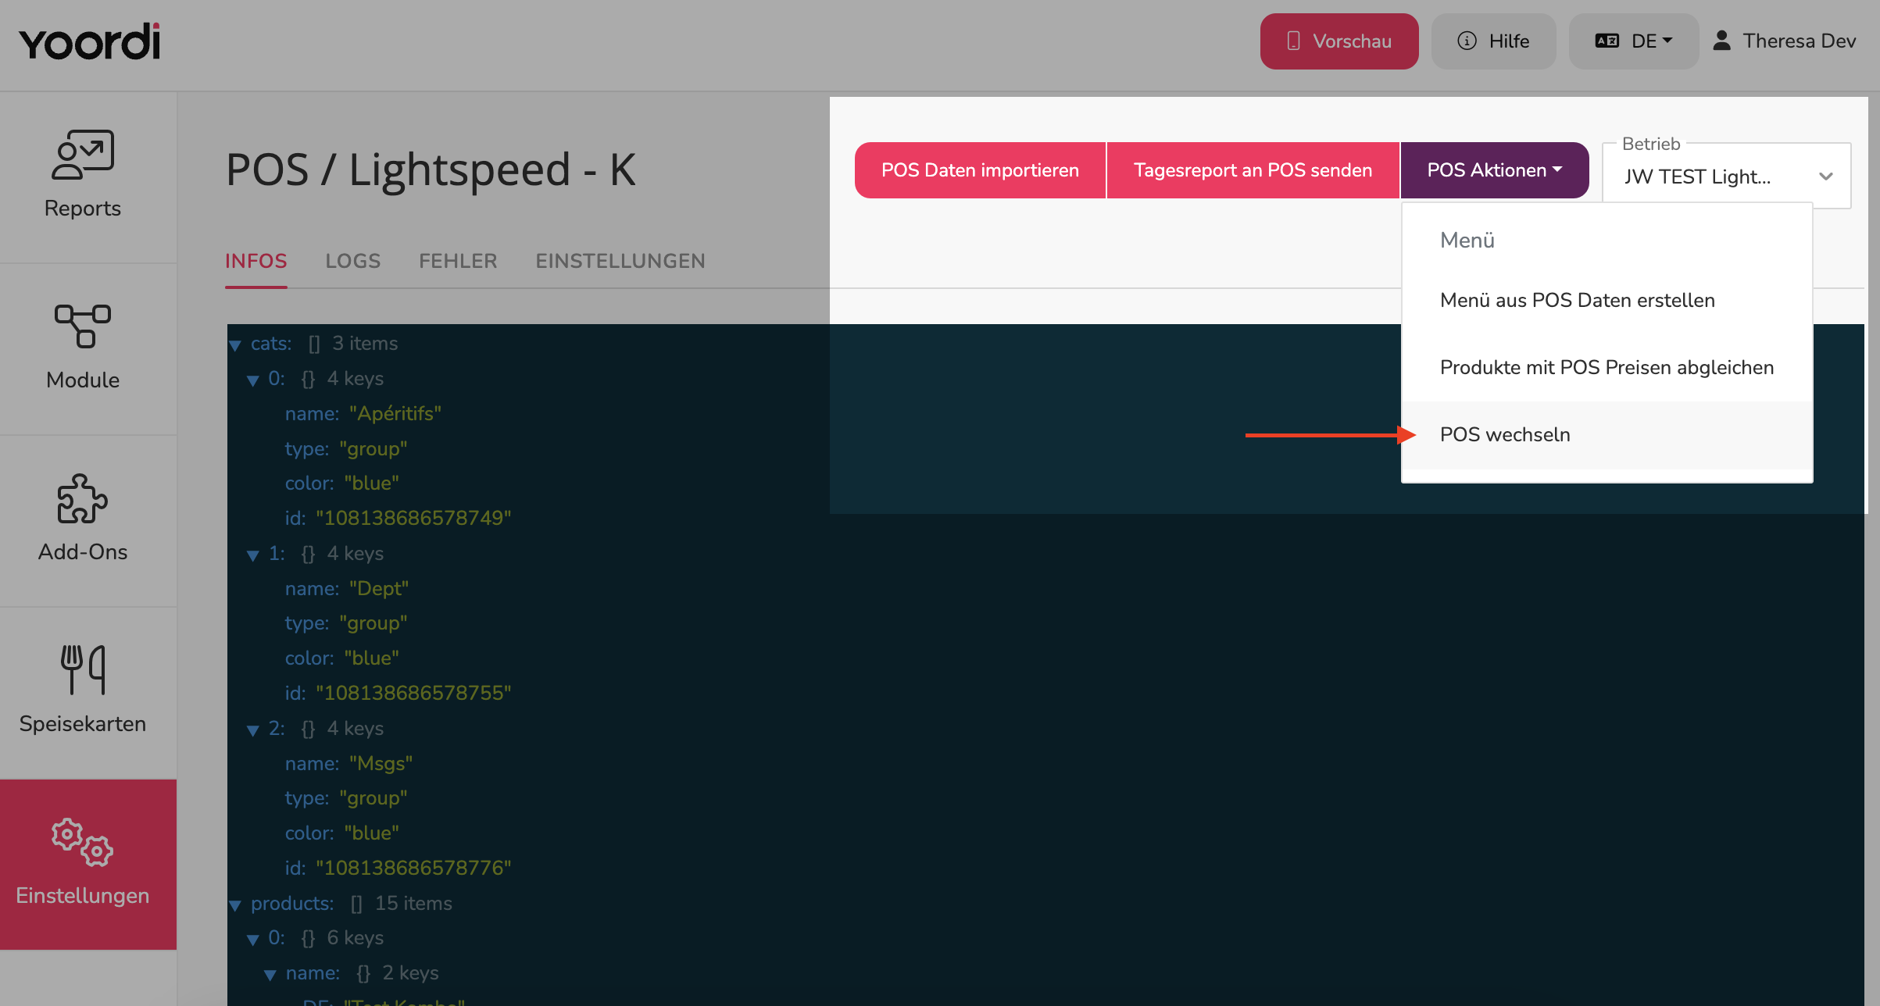Open the Module section icon
The width and height of the screenshot is (1880, 1006).
(83, 326)
